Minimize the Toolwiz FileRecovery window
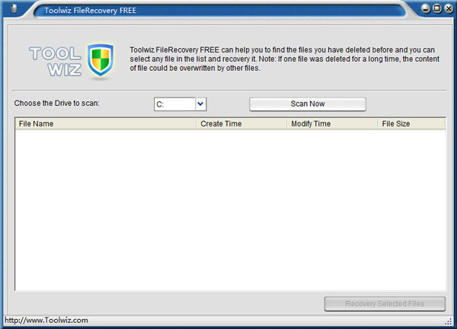457x329 pixels. 426,8
